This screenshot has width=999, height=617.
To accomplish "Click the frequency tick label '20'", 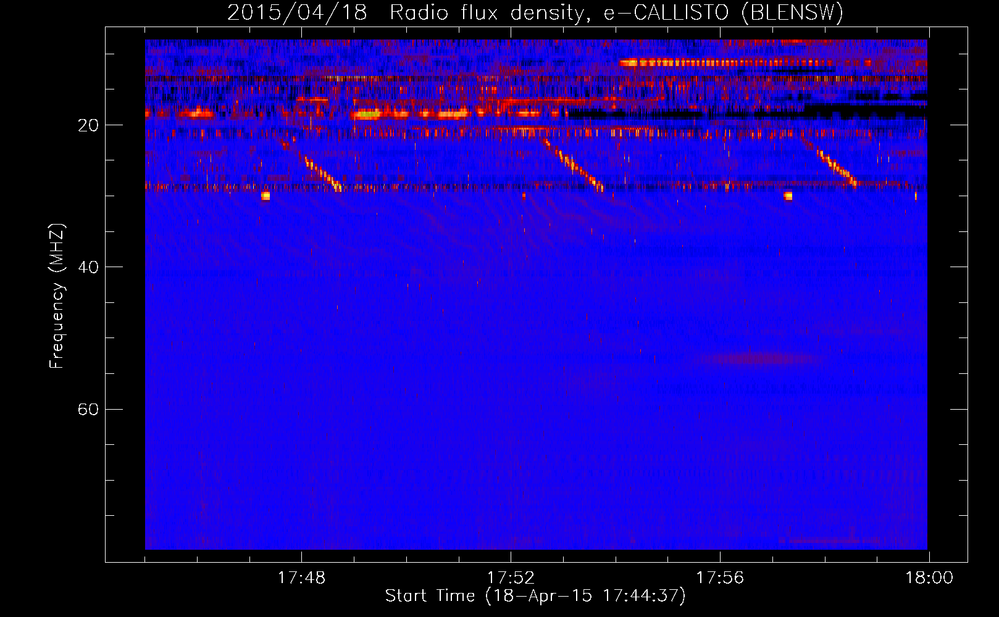I will pos(88,126).
